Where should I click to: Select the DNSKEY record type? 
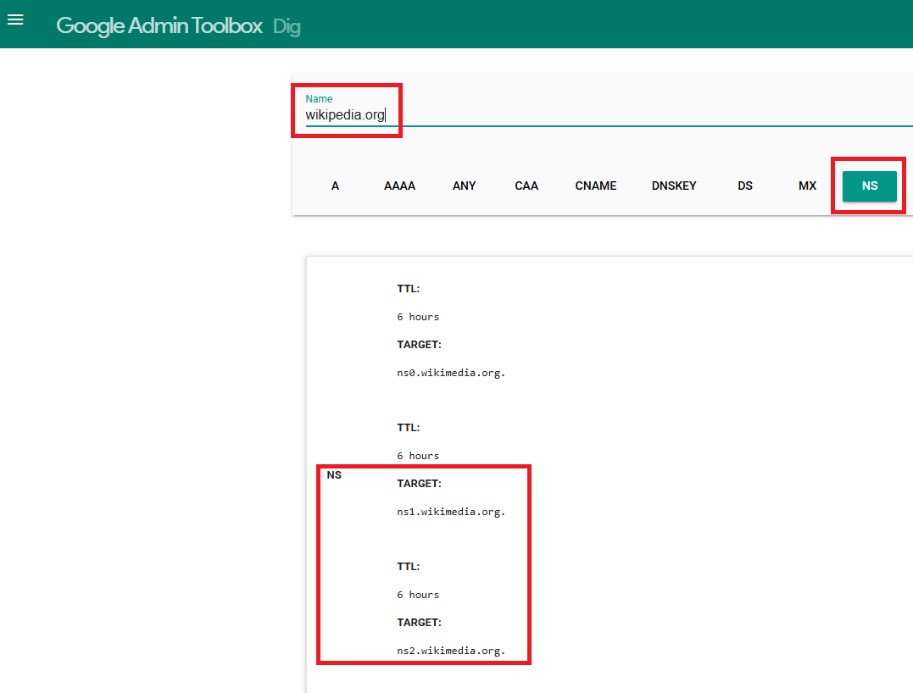[674, 186]
